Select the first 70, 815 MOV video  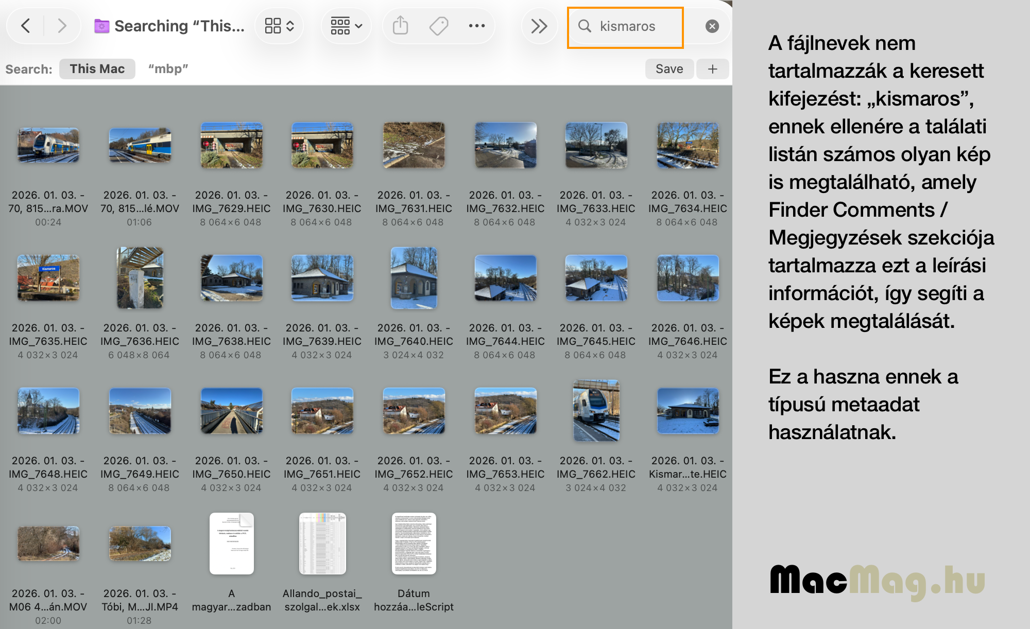pos(48,145)
